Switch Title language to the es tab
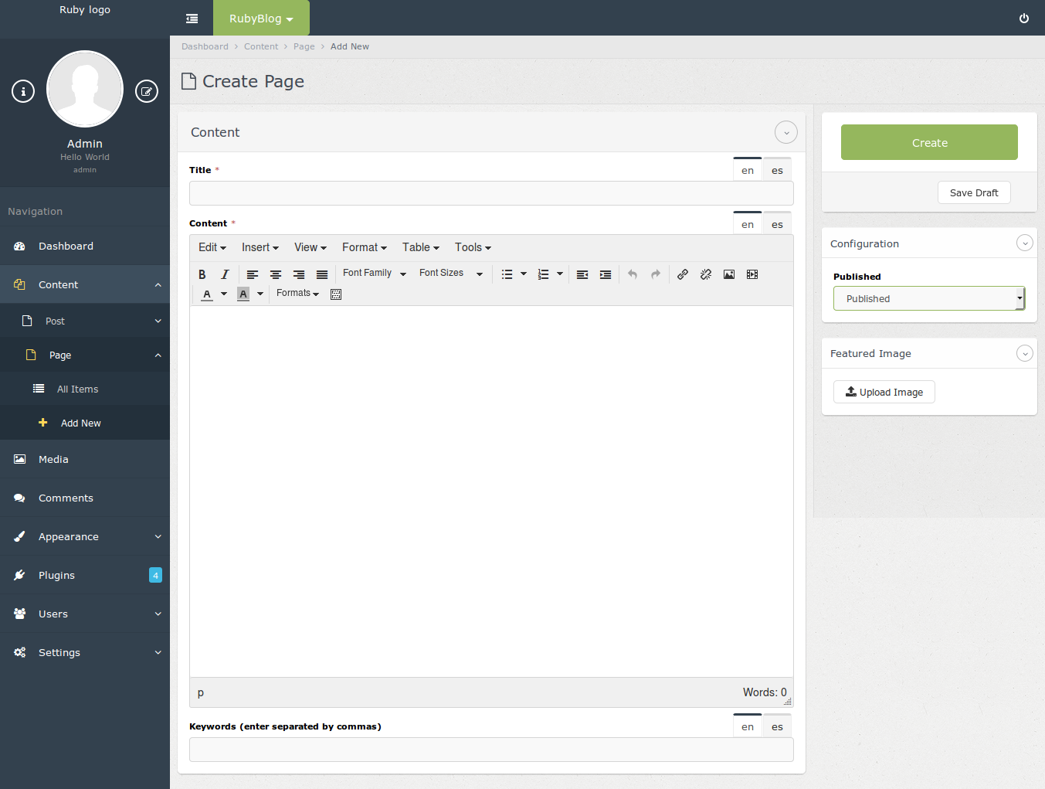The height and width of the screenshot is (789, 1045). (777, 171)
